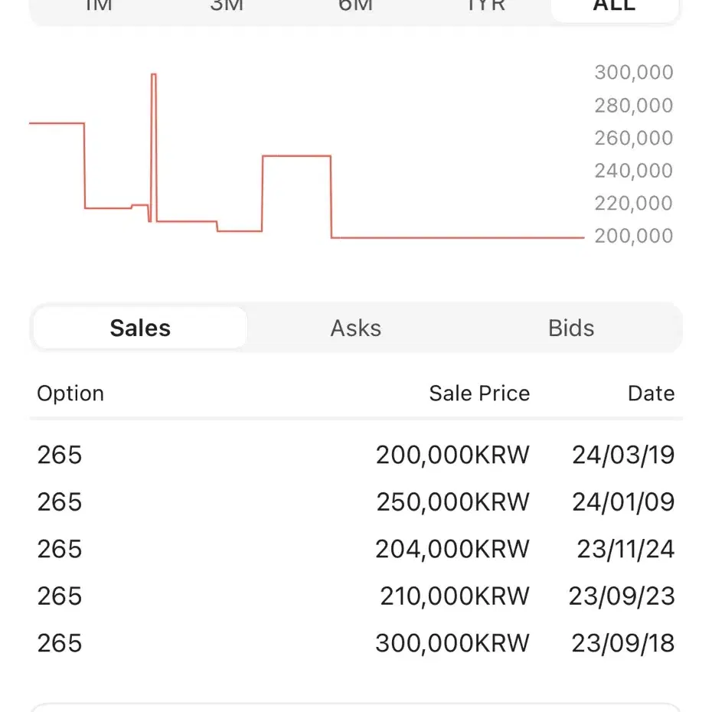Click the Date column header
The height and width of the screenshot is (712, 712).
click(x=652, y=394)
